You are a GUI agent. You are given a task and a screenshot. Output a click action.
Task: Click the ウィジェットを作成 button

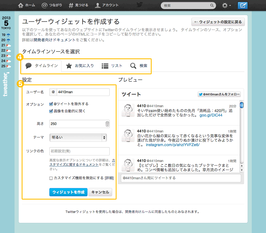tap(68, 192)
